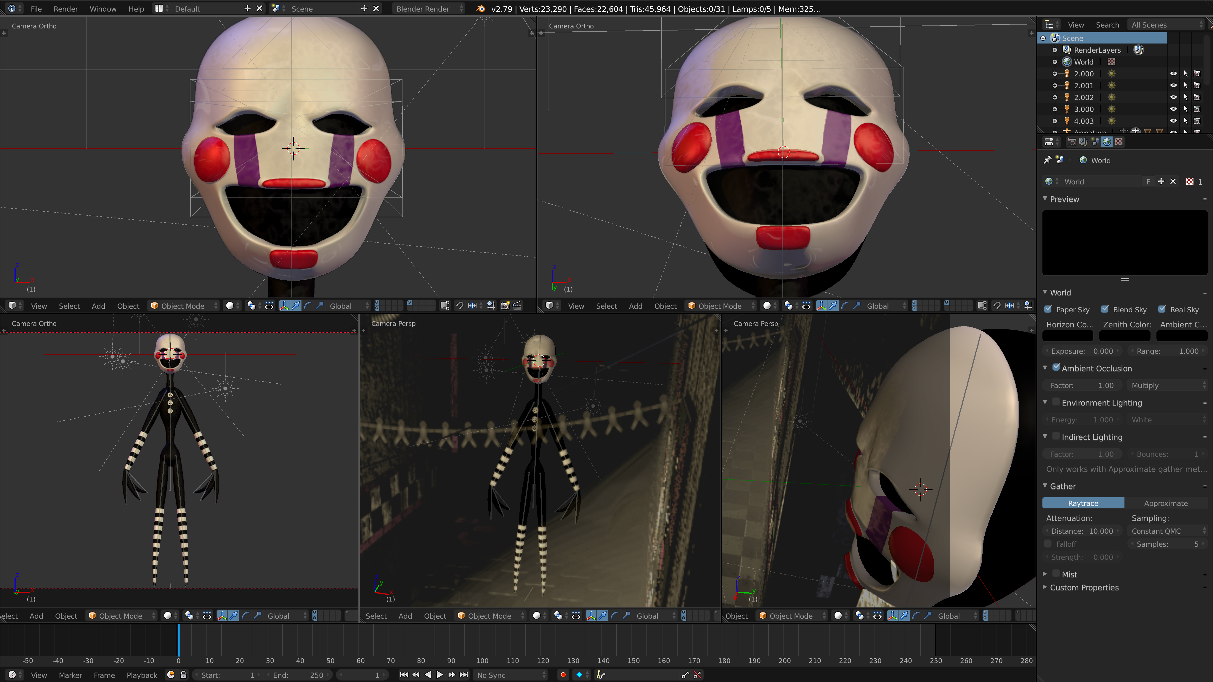Click lock camera and layers icon top-left viewport
This screenshot has width=1213, height=682.
click(x=445, y=306)
